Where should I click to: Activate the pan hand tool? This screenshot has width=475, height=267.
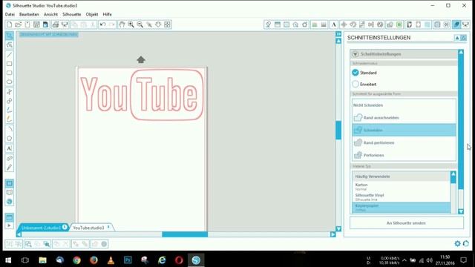tap(122, 24)
